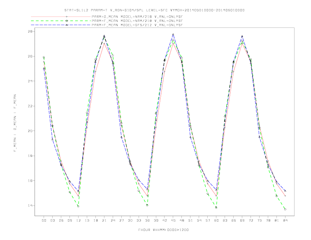Click the green circle data point at hour 00
Viewport: 311px width, 240px height.
point(44,57)
